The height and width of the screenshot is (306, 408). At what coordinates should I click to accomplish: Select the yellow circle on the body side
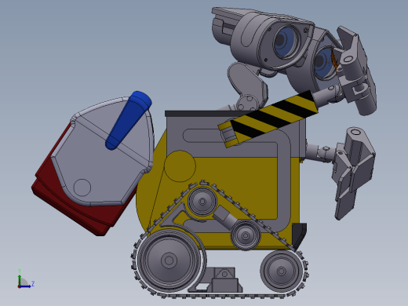coord(180,166)
